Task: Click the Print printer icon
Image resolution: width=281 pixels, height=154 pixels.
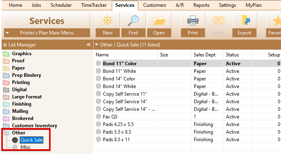Action: coord(193,20)
